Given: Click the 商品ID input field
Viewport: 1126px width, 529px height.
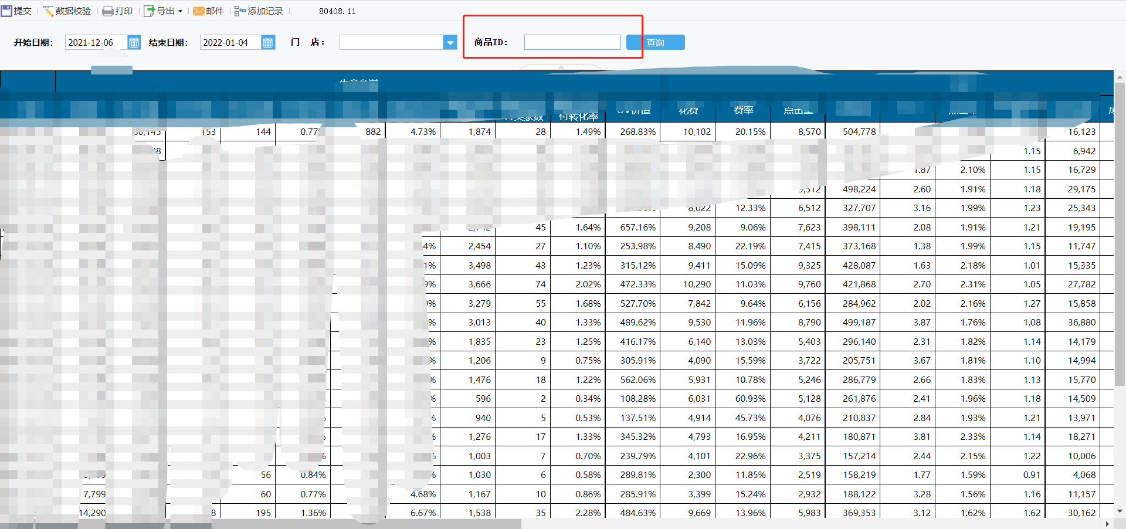Looking at the screenshot, I should (572, 42).
